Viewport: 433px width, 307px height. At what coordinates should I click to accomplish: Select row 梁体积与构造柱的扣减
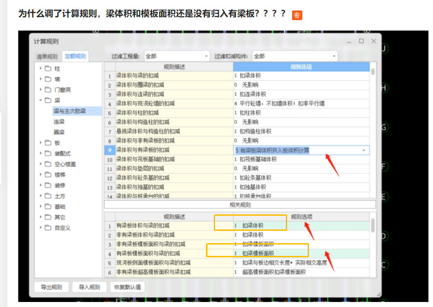click(x=174, y=122)
